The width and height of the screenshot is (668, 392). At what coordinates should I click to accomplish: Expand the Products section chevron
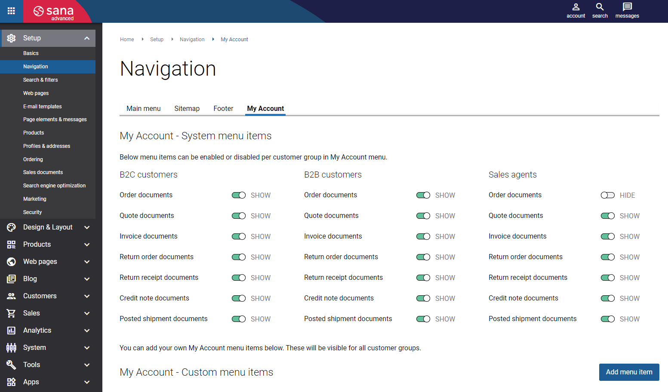pyautogui.click(x=87, y=245)
